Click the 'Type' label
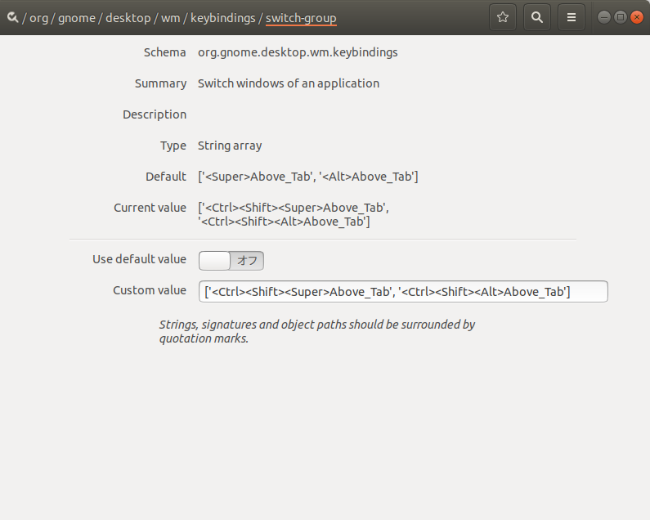 [173, 146]
